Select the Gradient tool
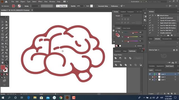 [6, 50]
